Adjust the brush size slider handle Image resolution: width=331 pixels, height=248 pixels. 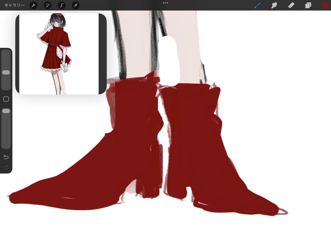[x=6, y=72]
